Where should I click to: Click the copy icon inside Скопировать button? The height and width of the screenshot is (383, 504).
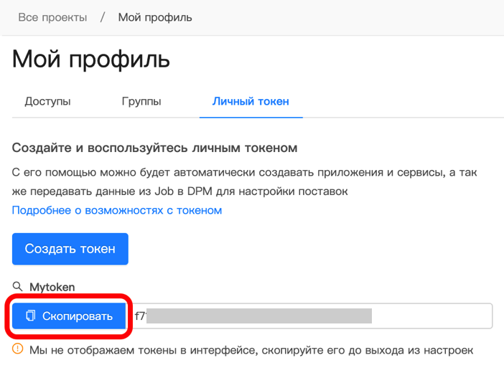tap(30, 316)
